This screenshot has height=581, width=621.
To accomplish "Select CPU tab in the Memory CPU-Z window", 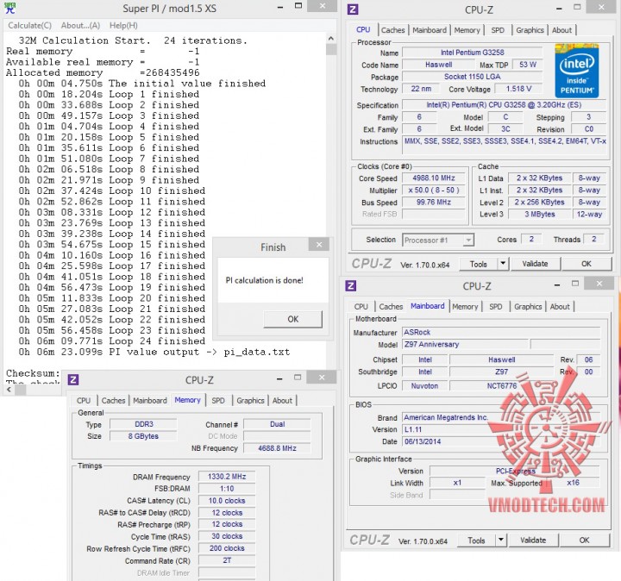I will click(84, 401).
